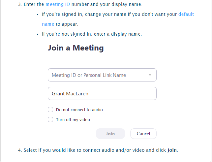Click the Do not connect to audio label text
Image resolution: width=212 pixels, height=162 pixels.
click(79, 110)
